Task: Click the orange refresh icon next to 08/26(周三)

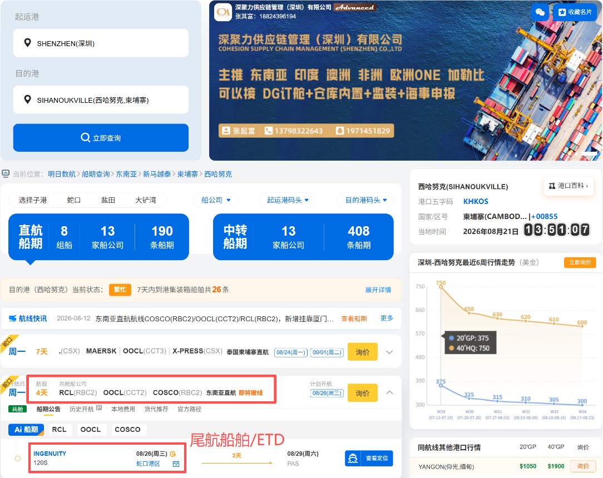Action: [172, 454]
